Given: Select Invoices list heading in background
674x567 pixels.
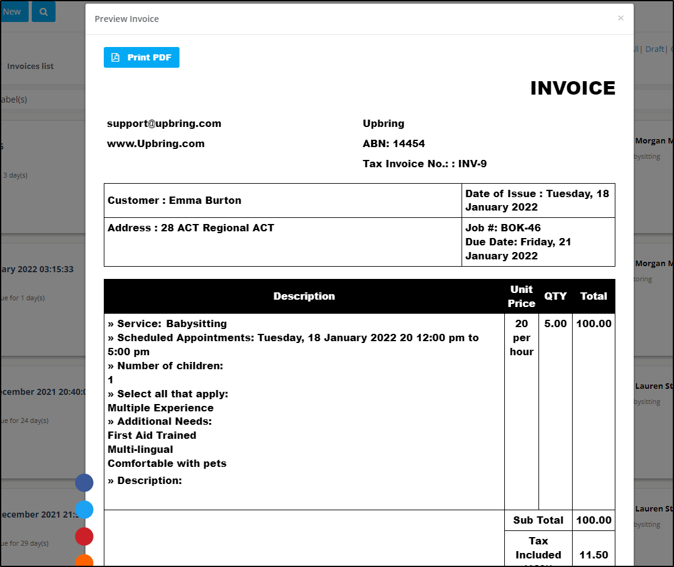Looking at the screenshot, I should [30, 66].
